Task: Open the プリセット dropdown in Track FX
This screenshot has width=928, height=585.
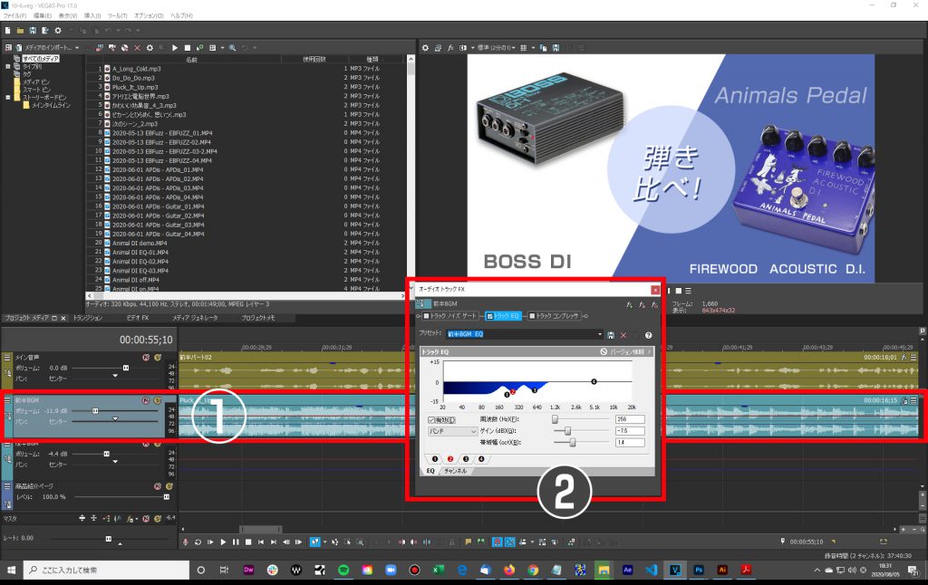Action: point(600,334)
